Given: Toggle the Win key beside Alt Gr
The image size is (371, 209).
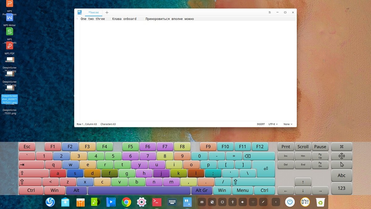Looking at the screenshot, I should [x=222, y=190].
